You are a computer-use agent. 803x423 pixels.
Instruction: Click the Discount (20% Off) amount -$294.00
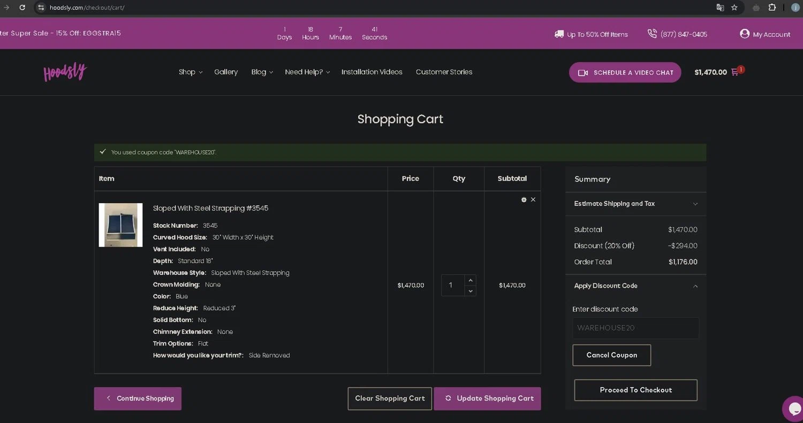(683, 246)
